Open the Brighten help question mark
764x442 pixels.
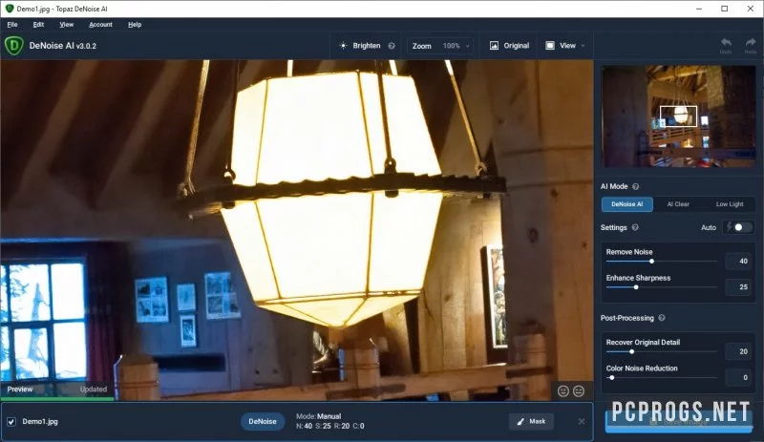(392, 45)
